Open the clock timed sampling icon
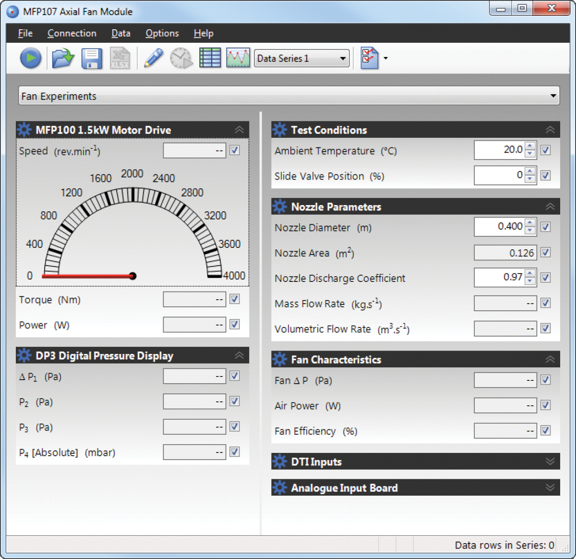The width and height of the screenshot is (576, 559). click(x=181, y=58)
